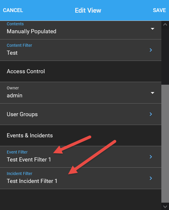169x210 pixels.
Task: Click the scrollbar up arrow
Action: [x=165, y=24]
